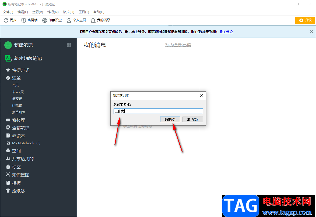The image size is (316, 217).
Task: Click 印象识堂 label in the toolbar
Action: (x=55, y=20)
